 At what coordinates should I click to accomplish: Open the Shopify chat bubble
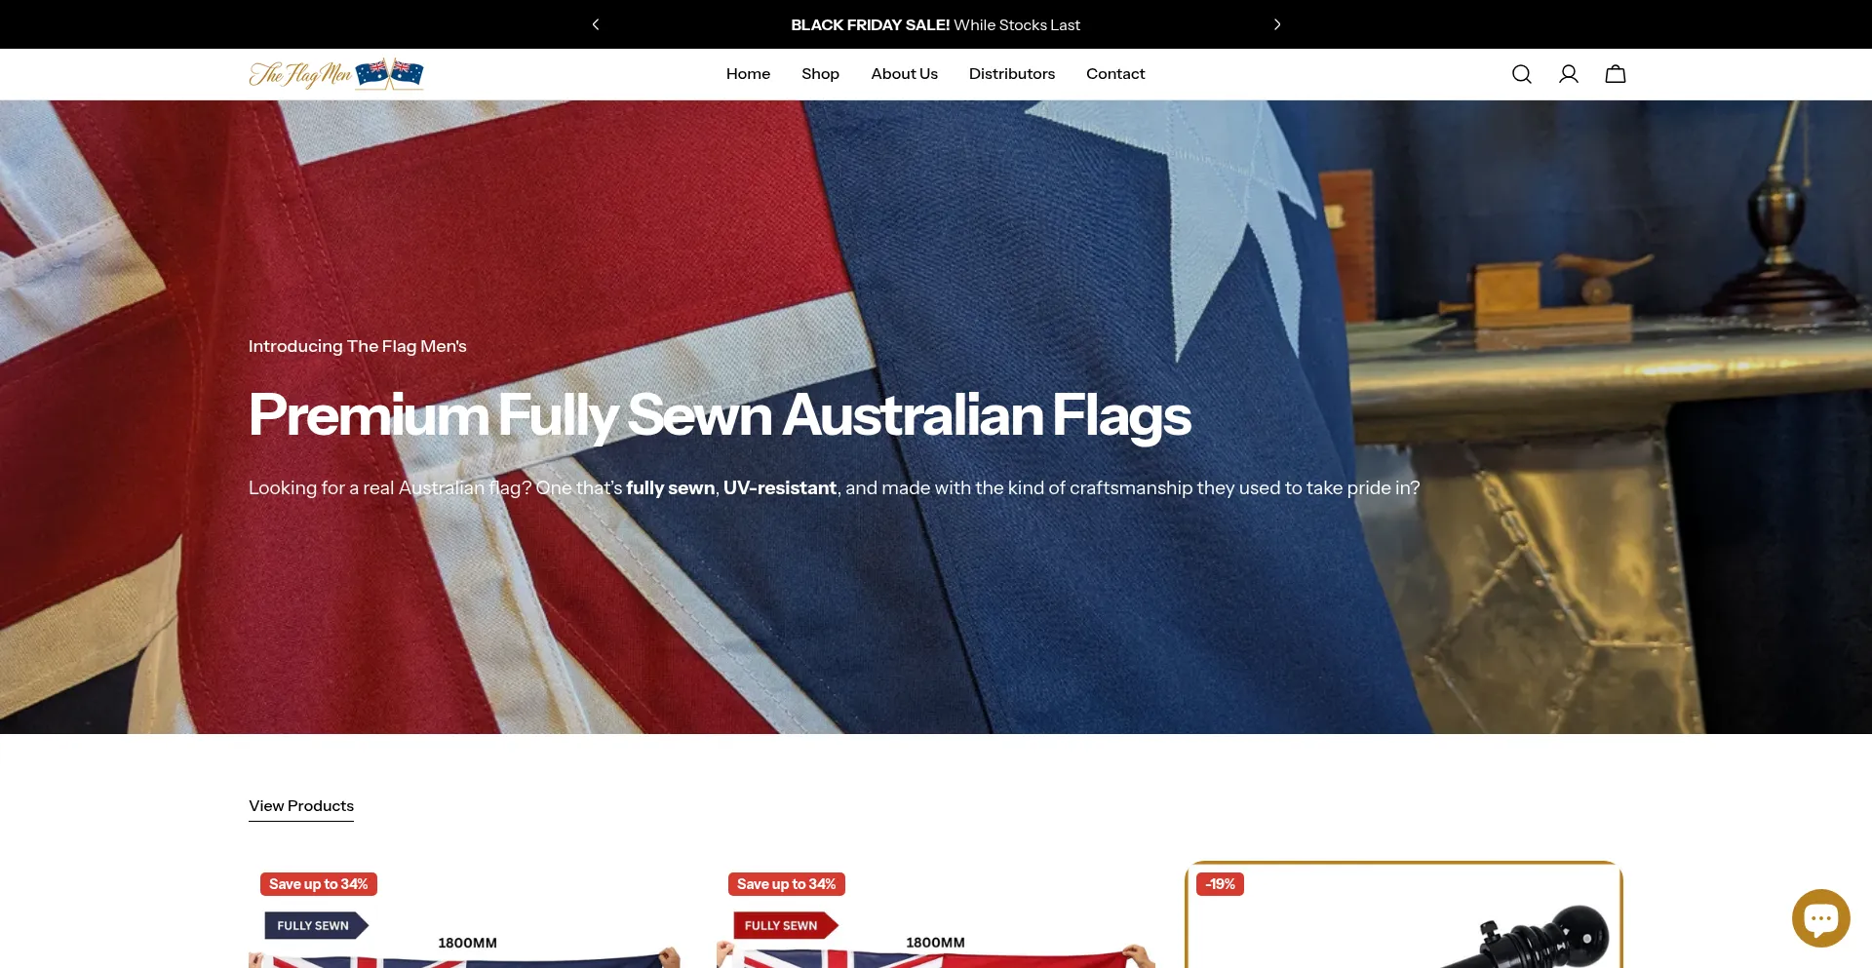[x=1820, y=917]
